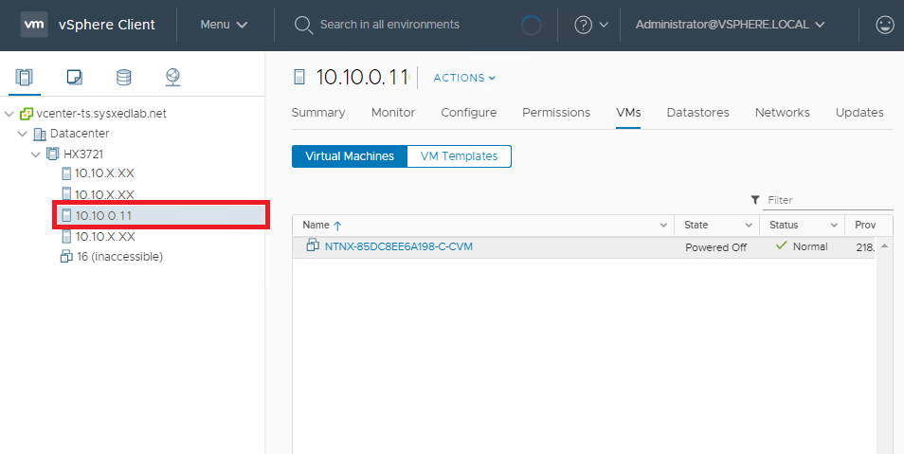Click the Powered Off state cell
Image resolution: width=904 pixels, height=454 pixels.
[716, 247]
